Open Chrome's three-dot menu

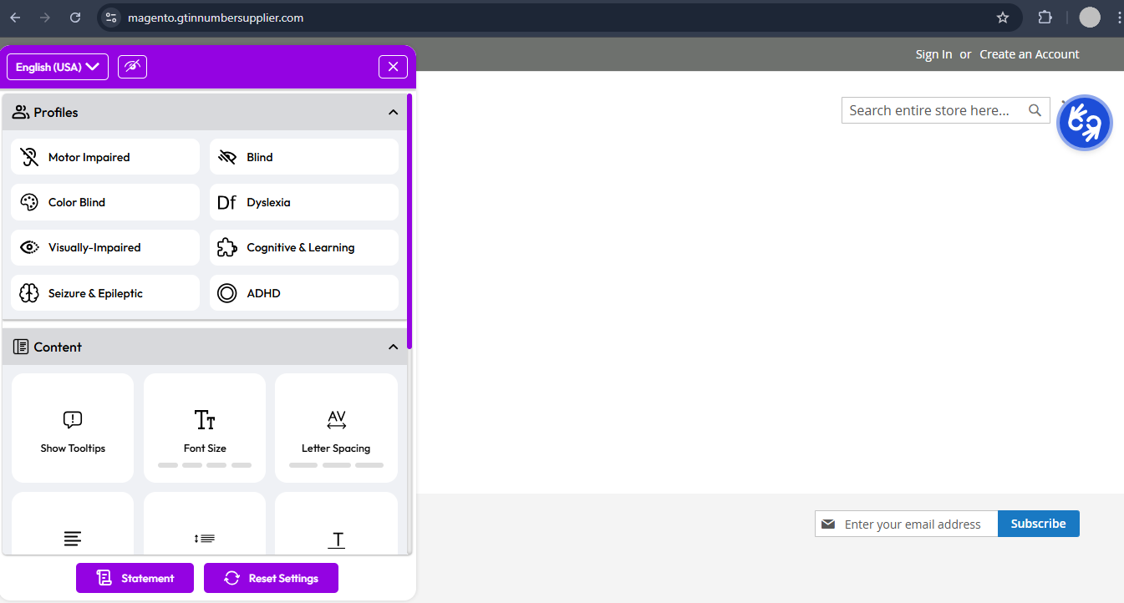click(1118, 17)
